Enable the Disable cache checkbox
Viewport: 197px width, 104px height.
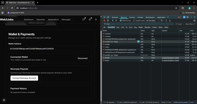click(134, 21)
